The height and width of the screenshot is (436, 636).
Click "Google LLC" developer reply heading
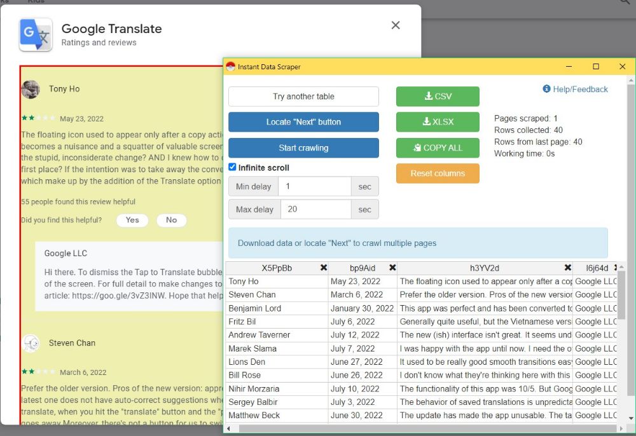point(66,253)
